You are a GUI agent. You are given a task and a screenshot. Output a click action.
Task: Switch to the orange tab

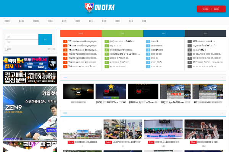point(81,33)
